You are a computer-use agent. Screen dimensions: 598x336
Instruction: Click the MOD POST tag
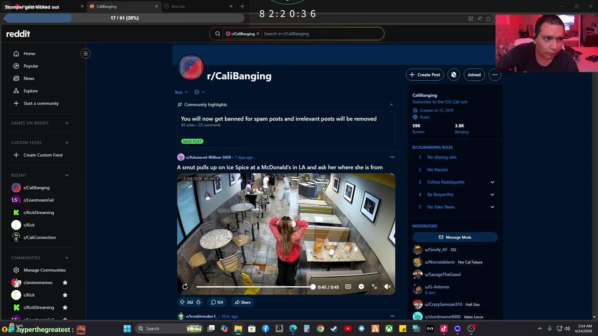[x=192, y=141]
